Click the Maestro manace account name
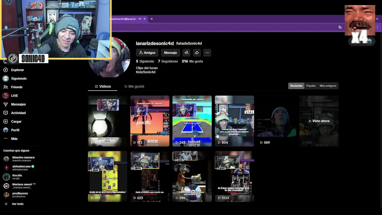Image resolution: width=382 pixels, height=215 pixels. pyautogui.click(x=23, y=157)
